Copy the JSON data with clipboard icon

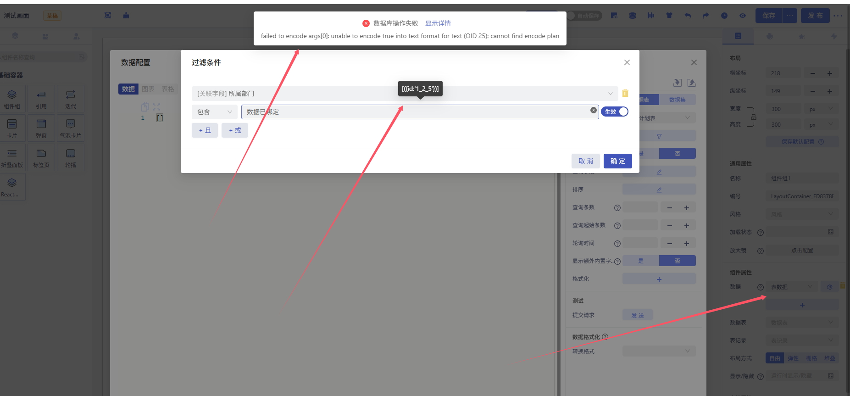tap(145, 107)
